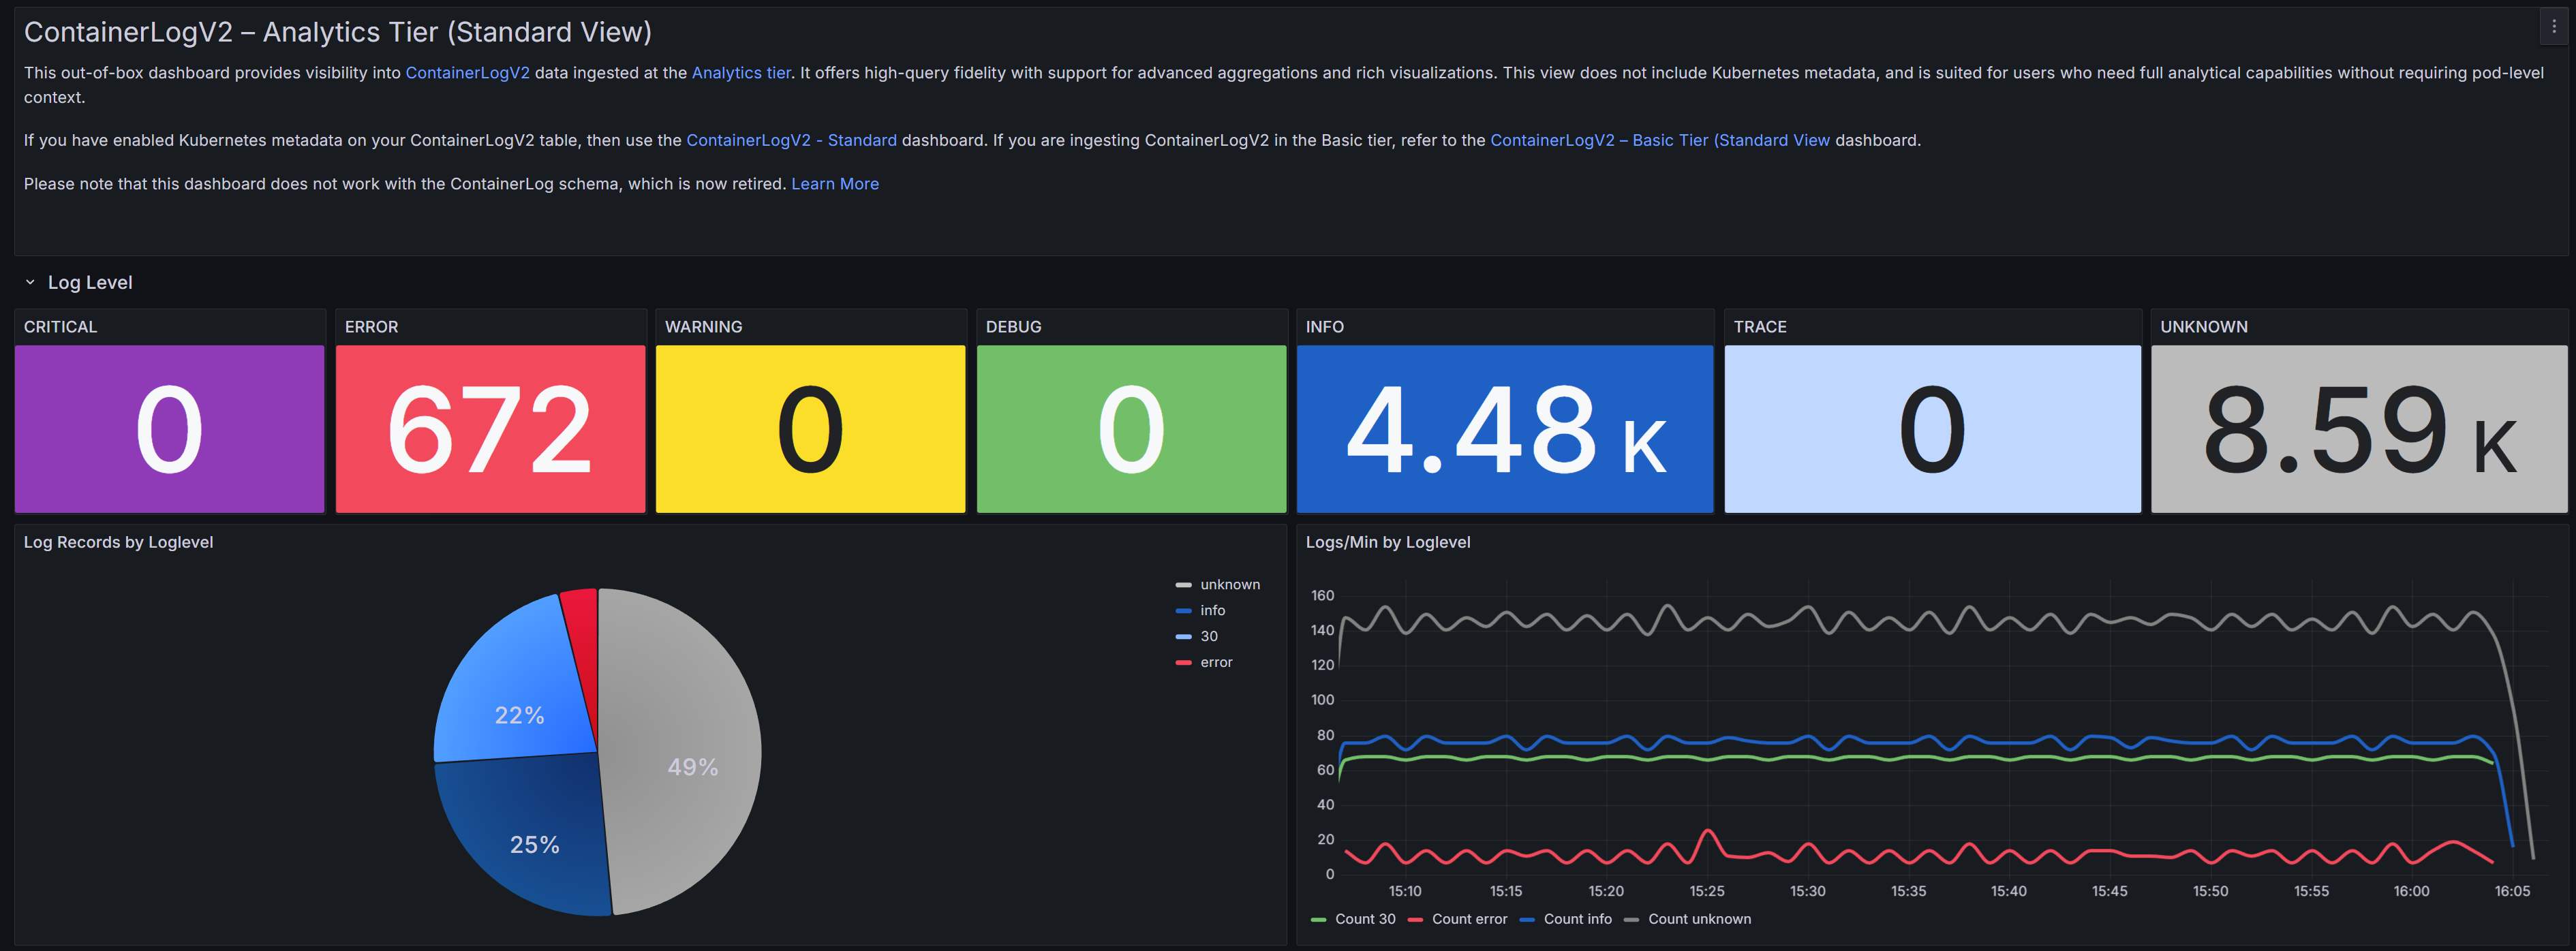Toggle the unknown series in pie legend
Viewport: 2576px width, 951px height.
point(1229,585)
